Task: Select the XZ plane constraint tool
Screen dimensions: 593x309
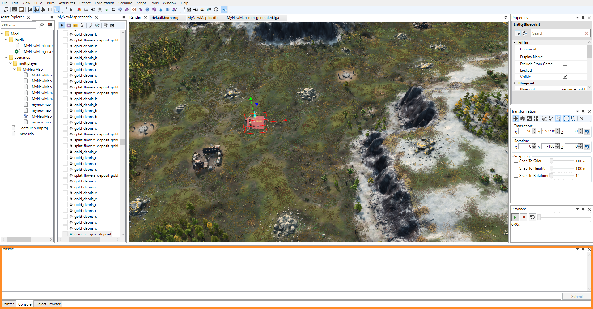Action: pos(36,10)
